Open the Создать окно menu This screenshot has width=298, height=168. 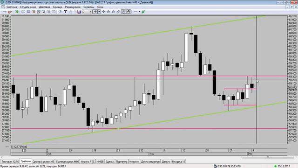[28, 7]
